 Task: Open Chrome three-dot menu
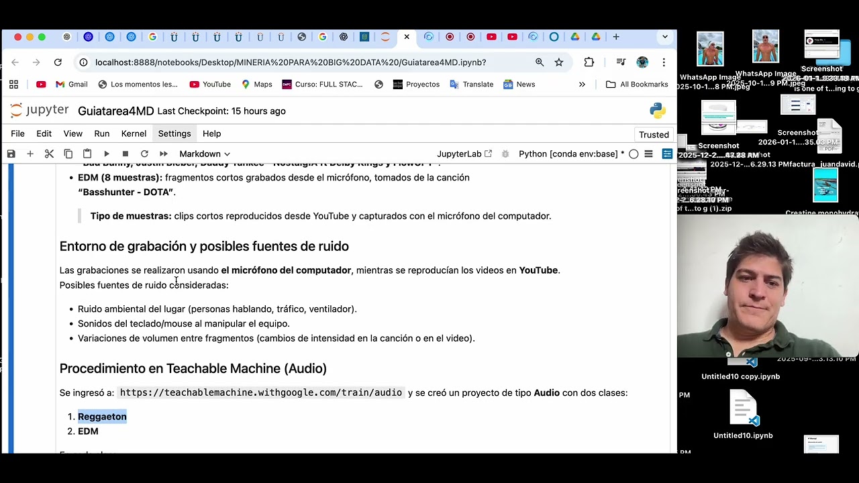pyautogui.click(x=664, y=62)
